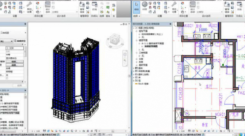
Task: Open the 3D view type selector dropdown
Action: point(13,33)
